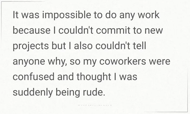Click the word "why," in the fourth line
Screen dimensions: 190x114
(x=57, y=62)
